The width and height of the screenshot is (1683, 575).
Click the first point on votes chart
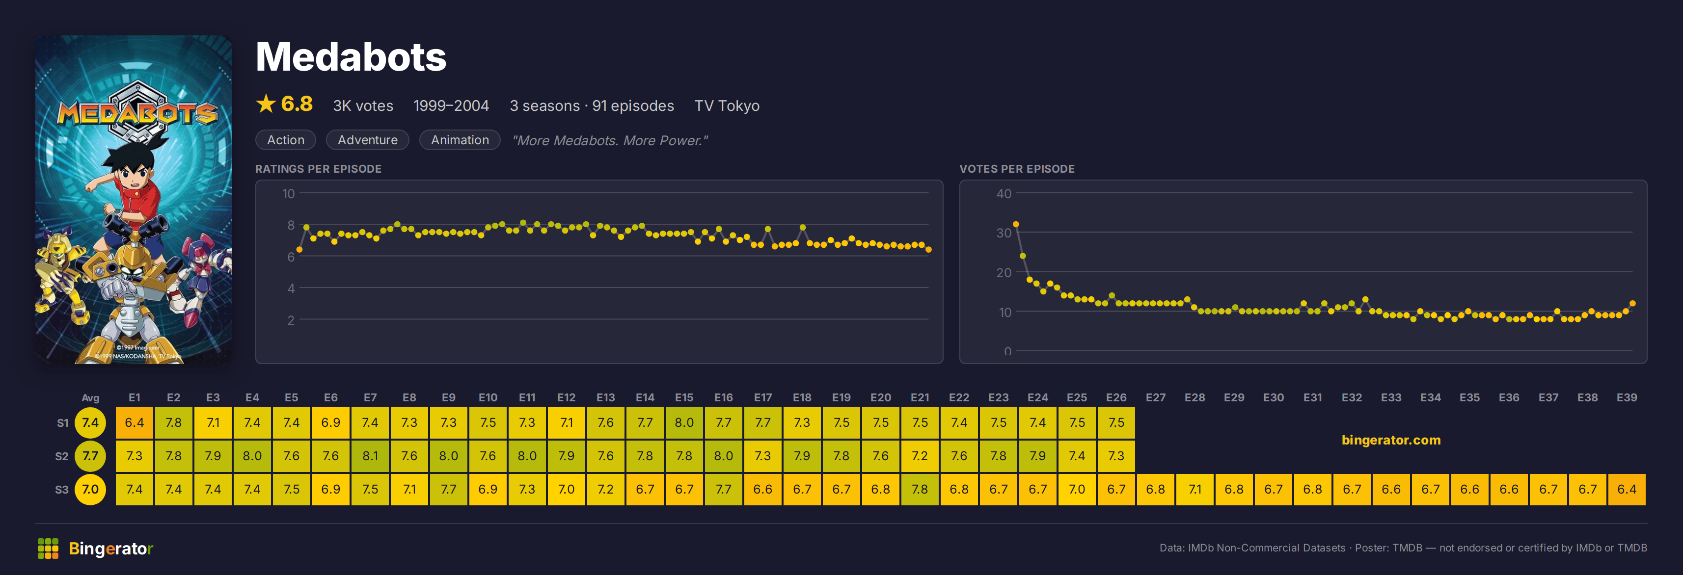click(1016, 225)
